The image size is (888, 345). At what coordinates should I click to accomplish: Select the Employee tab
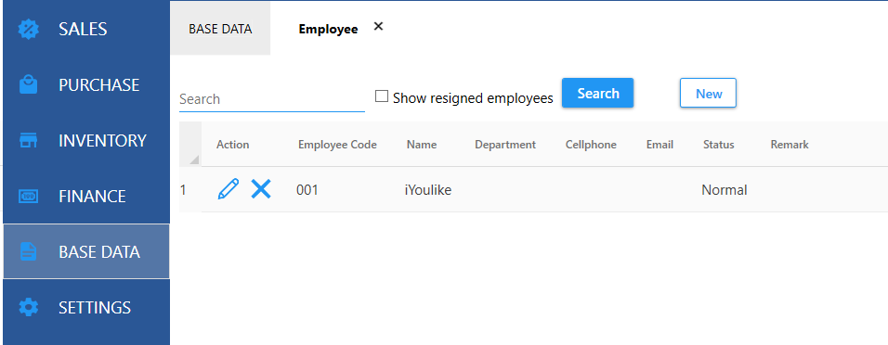pos(328,30)
